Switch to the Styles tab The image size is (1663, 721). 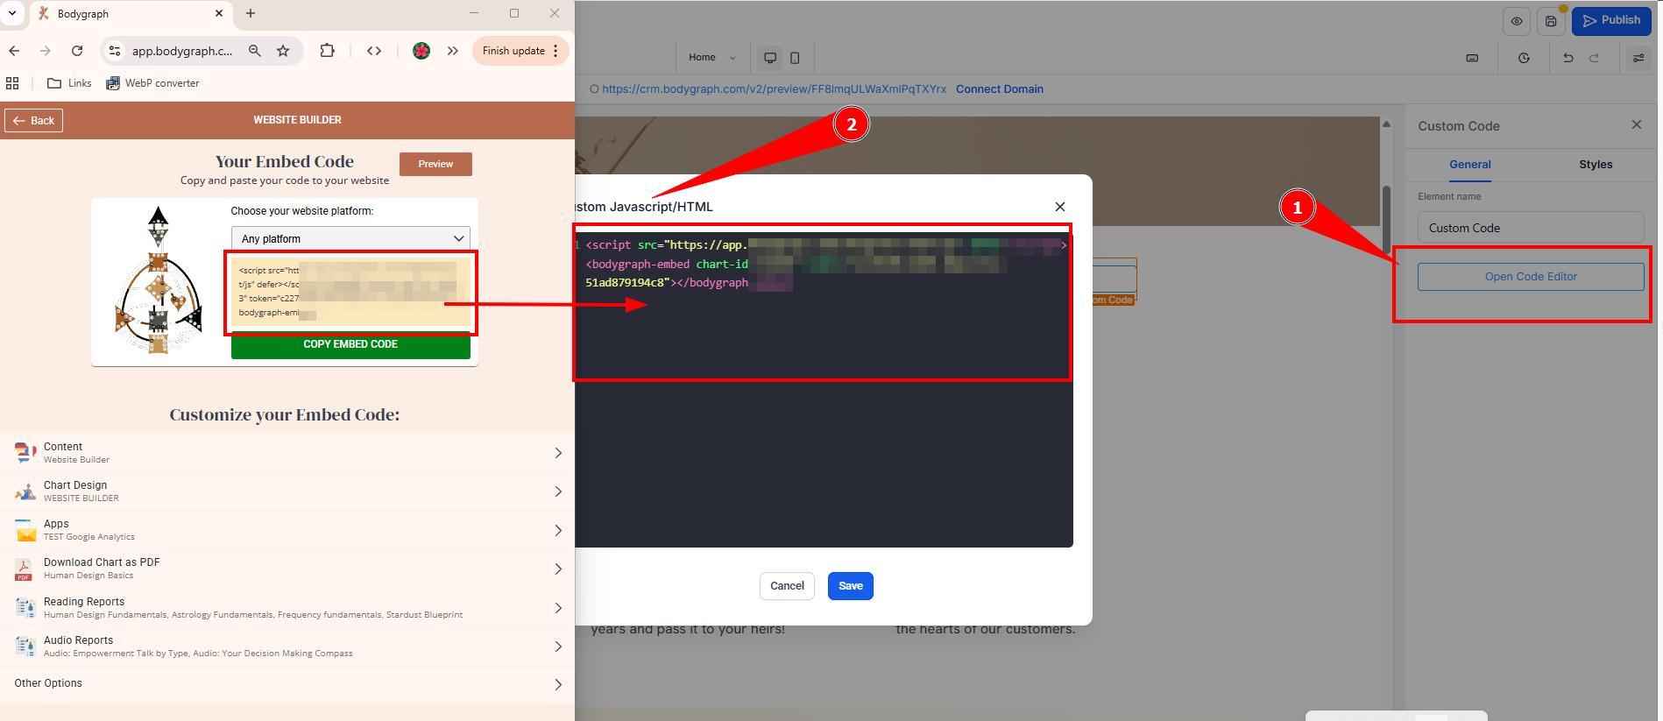click(1595, 165)
